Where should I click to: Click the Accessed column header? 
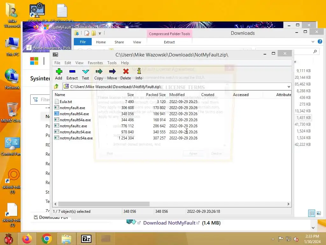point(241,94)
